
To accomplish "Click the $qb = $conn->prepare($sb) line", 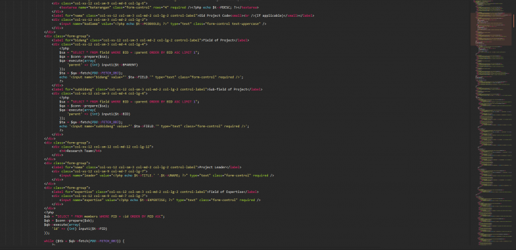I will click(x=69, y=221).
